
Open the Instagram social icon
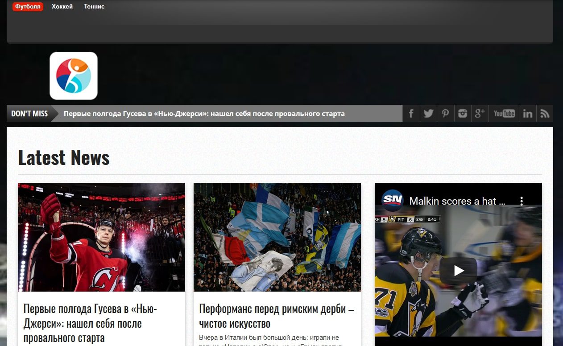463,113
